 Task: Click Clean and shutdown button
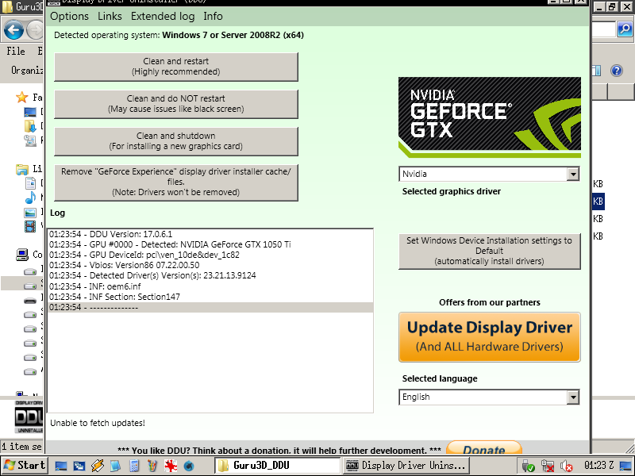pos(175,141)
